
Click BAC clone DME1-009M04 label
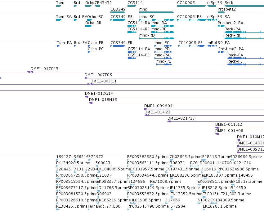point(158,106)
